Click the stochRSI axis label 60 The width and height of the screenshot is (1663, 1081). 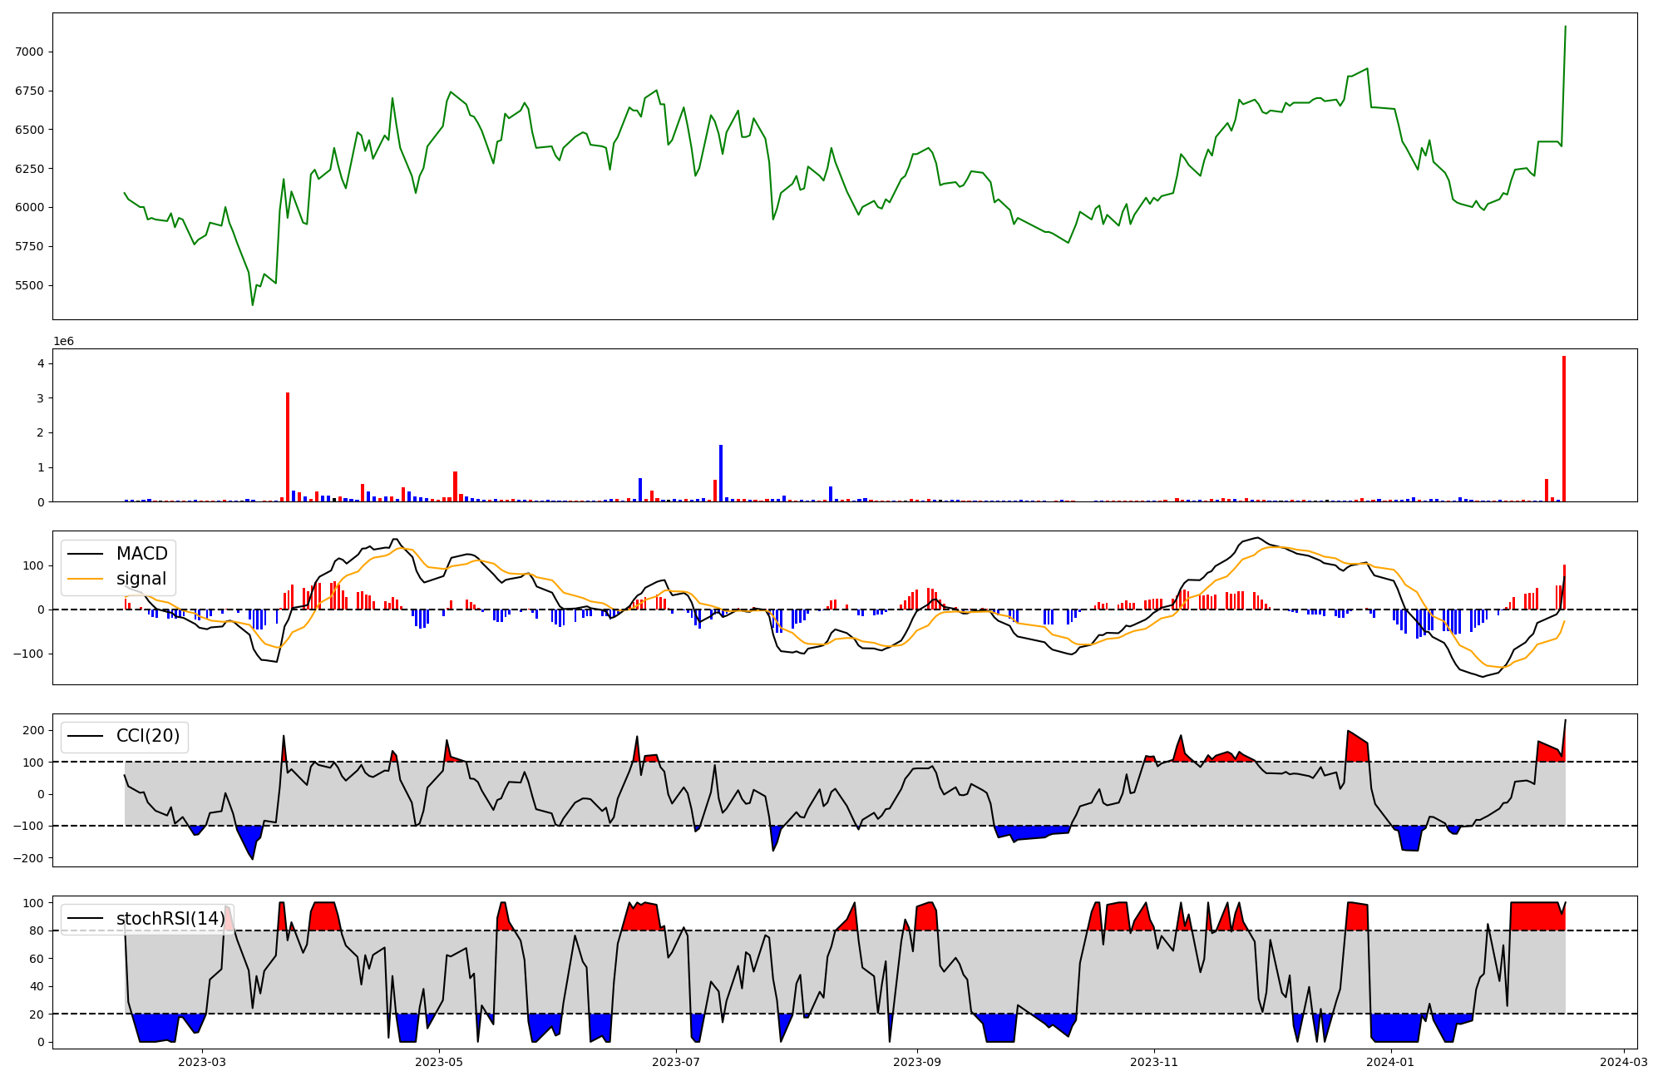[37, 959]
